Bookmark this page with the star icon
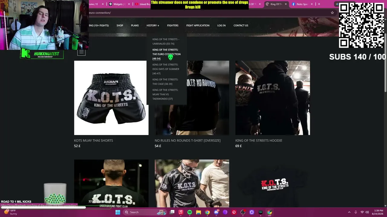This screenshot has height=217, width=387. coord(332,13)
